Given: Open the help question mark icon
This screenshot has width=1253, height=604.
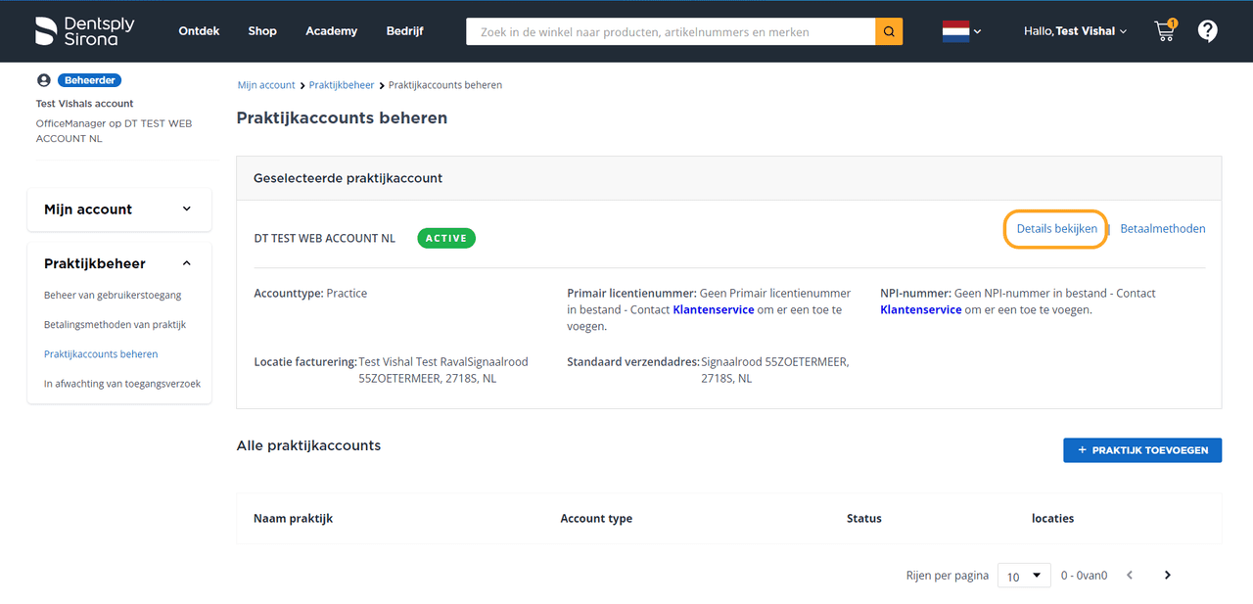Looking at the screenshot, I should pyautogui.click(x=1208, y=31).
